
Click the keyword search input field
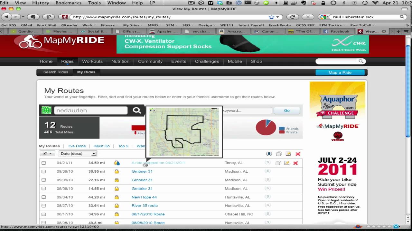(247, 110)
